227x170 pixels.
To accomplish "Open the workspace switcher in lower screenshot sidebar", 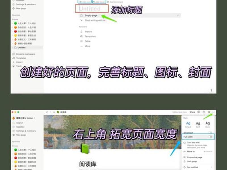I will point(24,118).
